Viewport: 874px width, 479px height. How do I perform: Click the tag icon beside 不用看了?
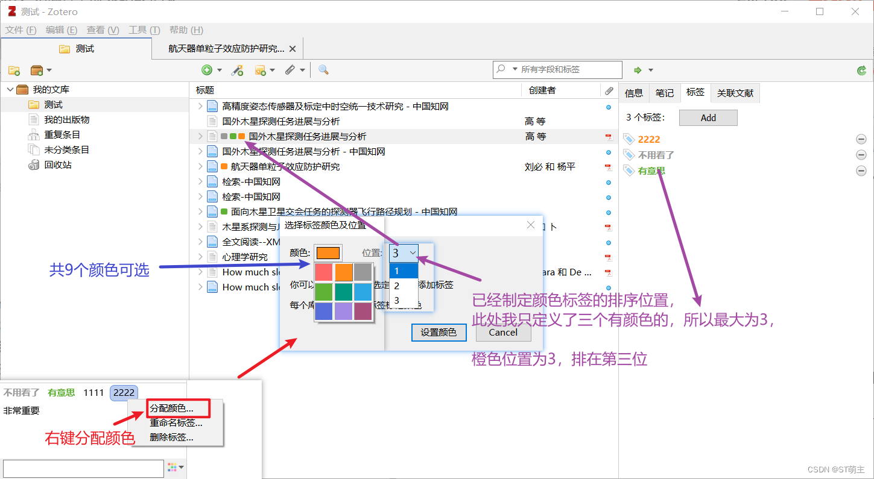coord(629,155)
